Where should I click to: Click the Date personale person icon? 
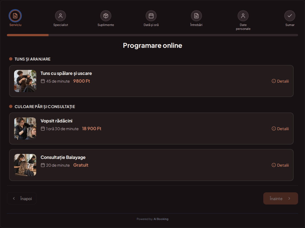coord(243,16)
